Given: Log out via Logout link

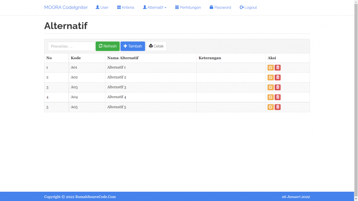Looking at the screenshot, I should tap(248, 7).
